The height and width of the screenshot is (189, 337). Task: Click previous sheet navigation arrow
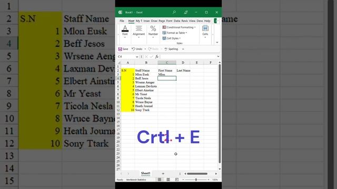pos(121,174)
